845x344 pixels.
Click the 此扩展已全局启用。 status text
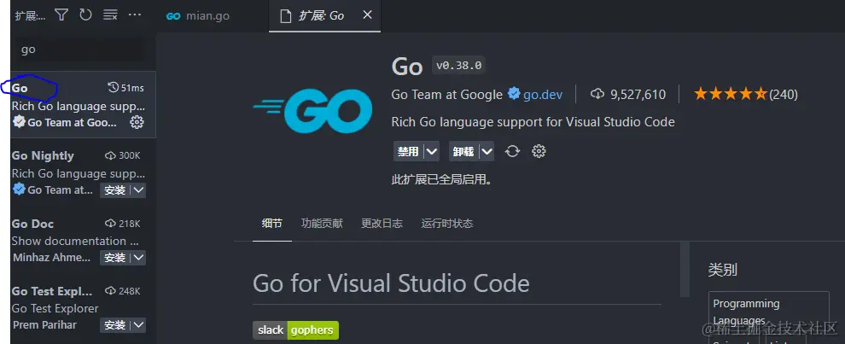click(x=441, y=179)
